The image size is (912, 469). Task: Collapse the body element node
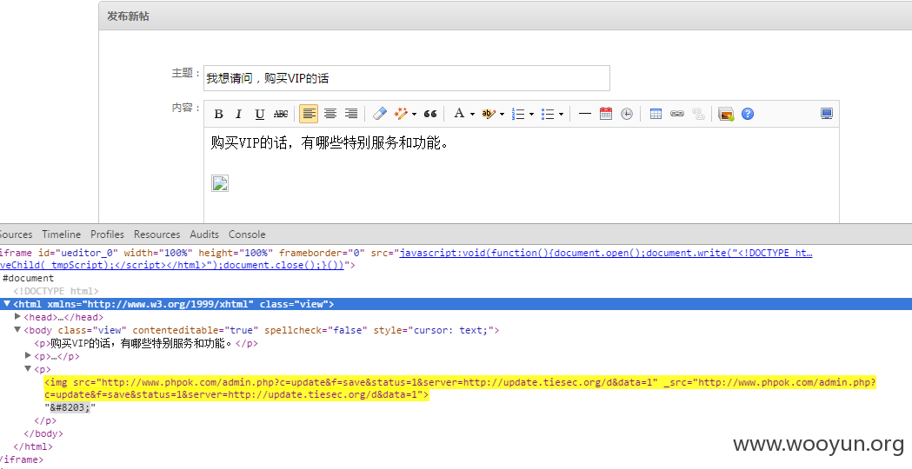point(17,329)
